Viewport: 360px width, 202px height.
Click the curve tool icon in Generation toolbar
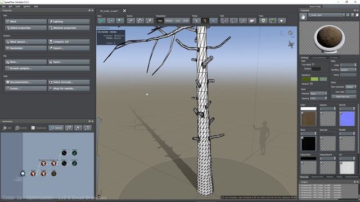[69, 128]
